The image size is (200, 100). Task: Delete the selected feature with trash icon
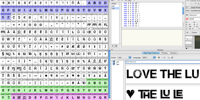(116, 46)
